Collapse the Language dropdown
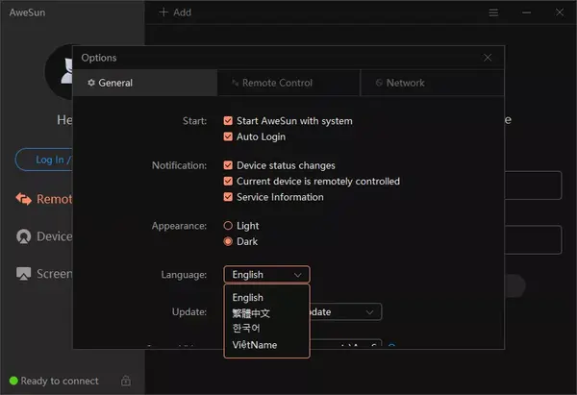This screenshot has height=395, width=577. tap(266, 275)
